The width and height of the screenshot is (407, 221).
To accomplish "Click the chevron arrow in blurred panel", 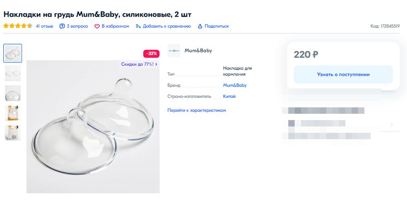I will pyautogui.click(x=392, y=125).
